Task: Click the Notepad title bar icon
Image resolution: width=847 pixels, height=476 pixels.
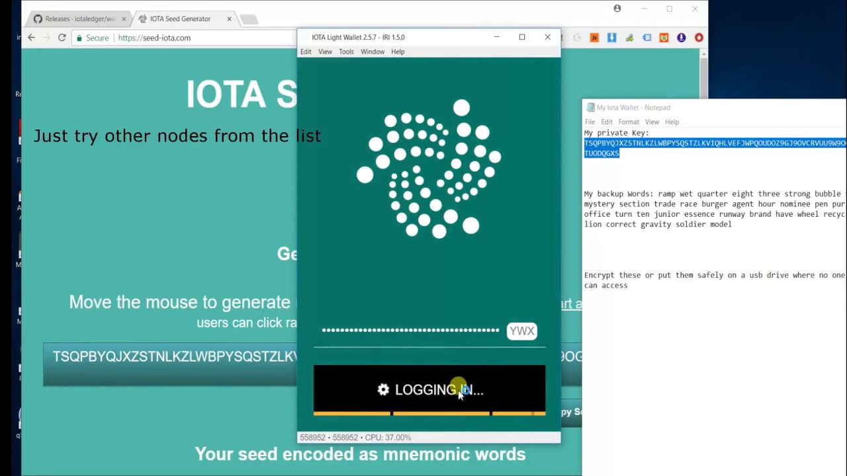Action: [590, 108]
